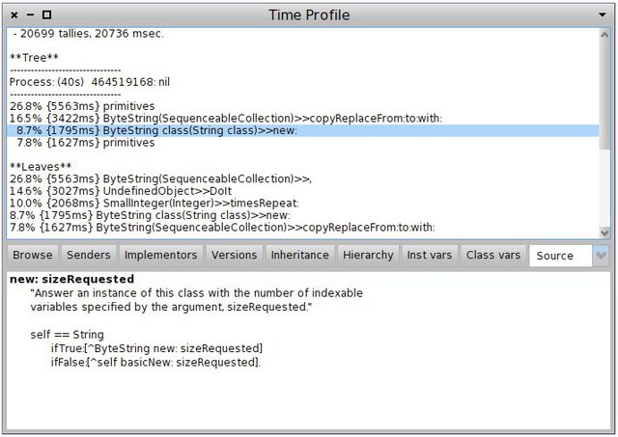
Task: Open Implementors of the method
Action: click(x=160, y=256)
